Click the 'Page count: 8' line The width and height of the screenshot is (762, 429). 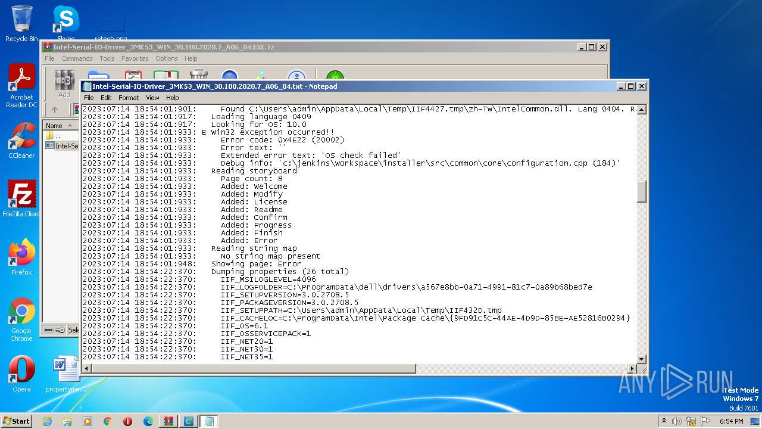coord(251,179)
